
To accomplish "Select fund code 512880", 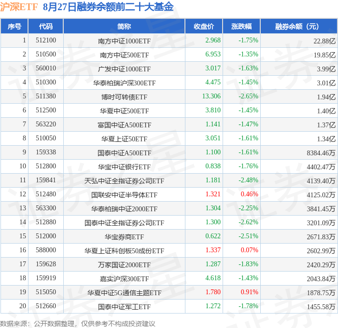I will pos(46,222).
